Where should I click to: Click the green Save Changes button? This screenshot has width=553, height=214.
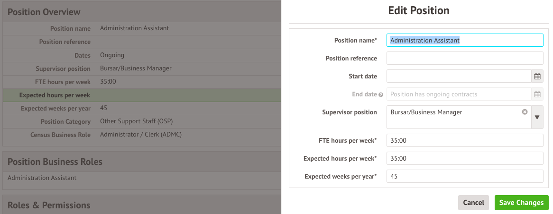(x=521, y=203)
